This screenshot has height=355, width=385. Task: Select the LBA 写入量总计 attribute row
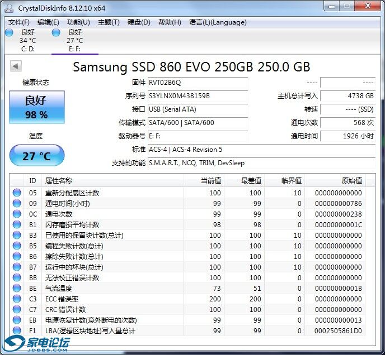187,330
